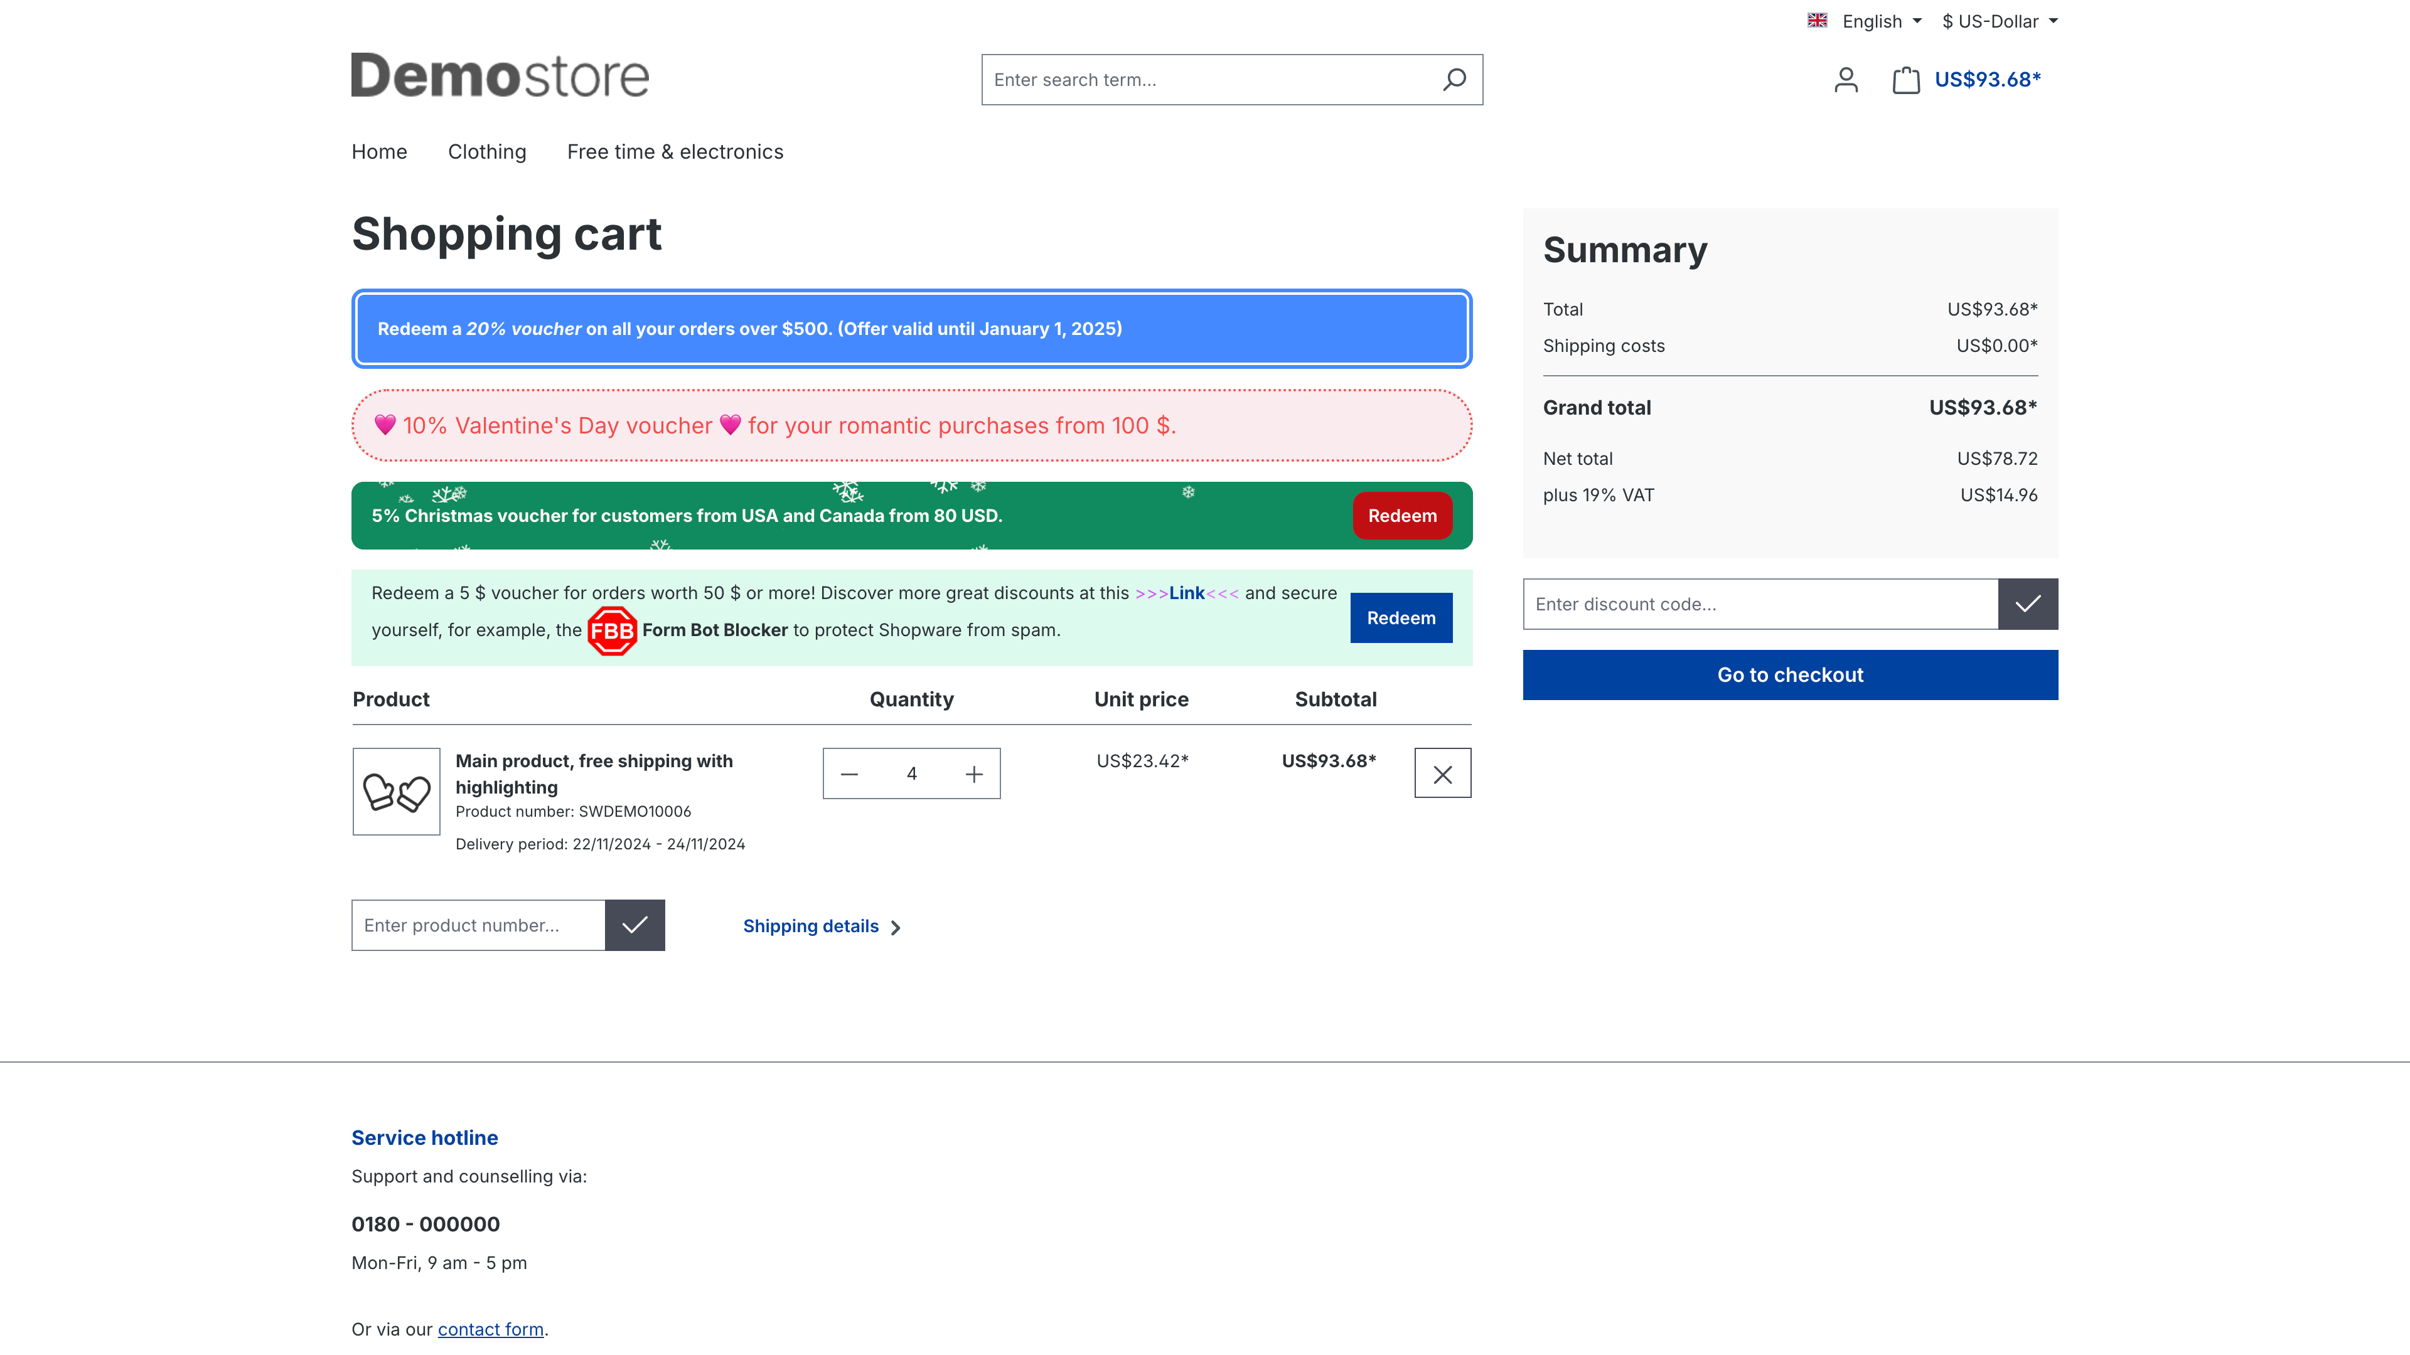
Task: Focus the Enter product number field
Action: [x=478, y=926]
